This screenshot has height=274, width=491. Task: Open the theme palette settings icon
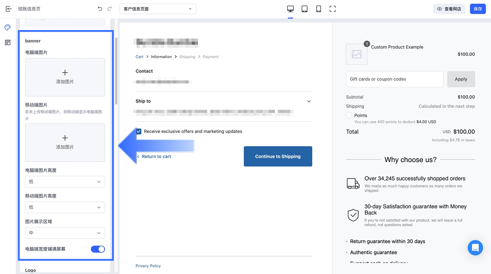click(8, 27)
